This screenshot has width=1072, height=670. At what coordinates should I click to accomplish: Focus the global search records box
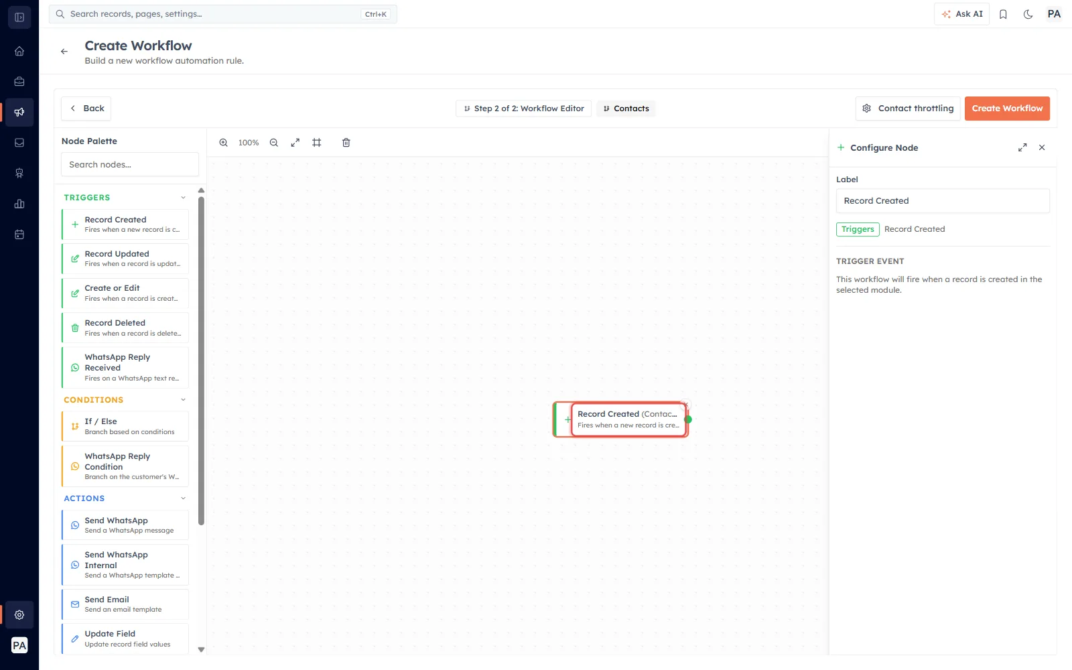click(x=223, y=14)
